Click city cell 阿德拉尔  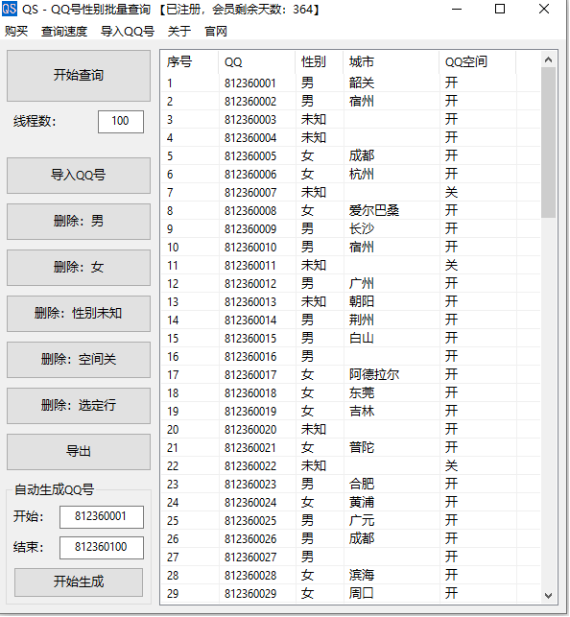pos(373,375)
